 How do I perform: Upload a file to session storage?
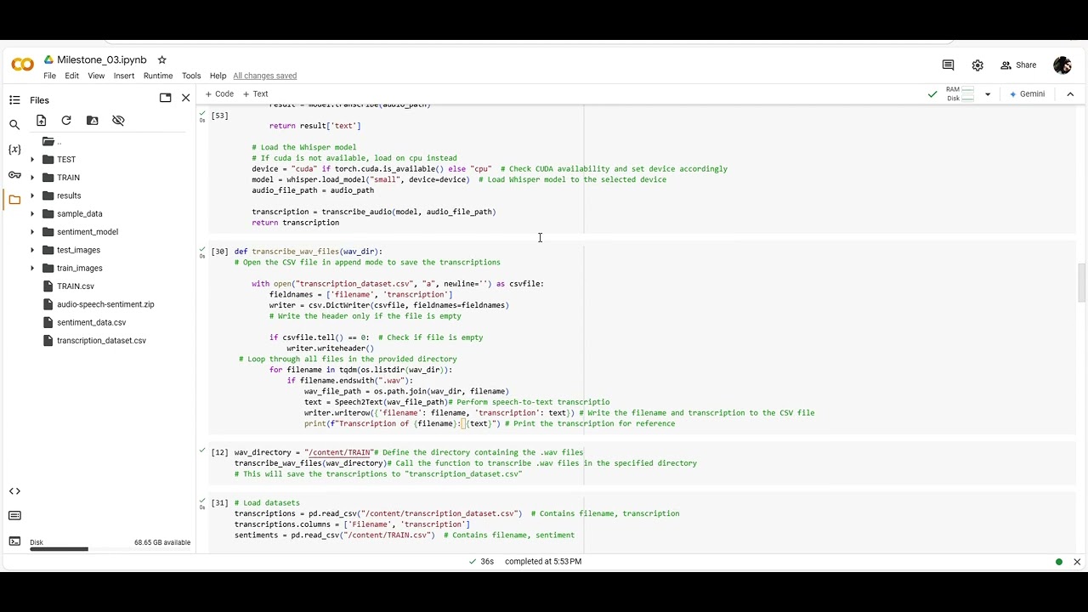[41, 121]
